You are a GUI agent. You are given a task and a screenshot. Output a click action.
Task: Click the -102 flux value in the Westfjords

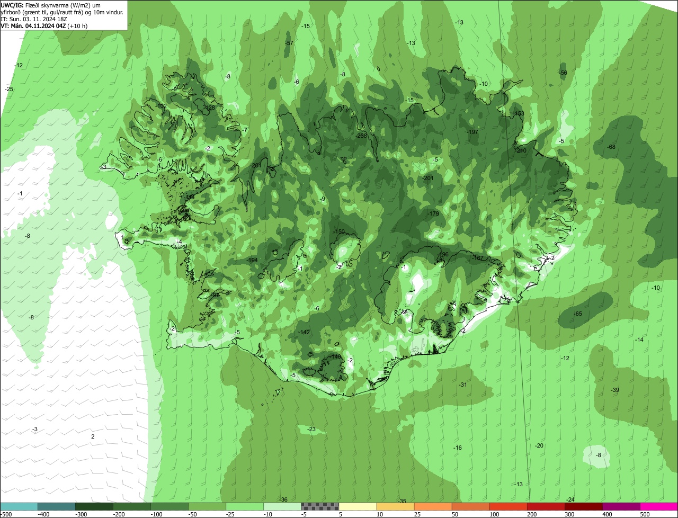(161, 106)
